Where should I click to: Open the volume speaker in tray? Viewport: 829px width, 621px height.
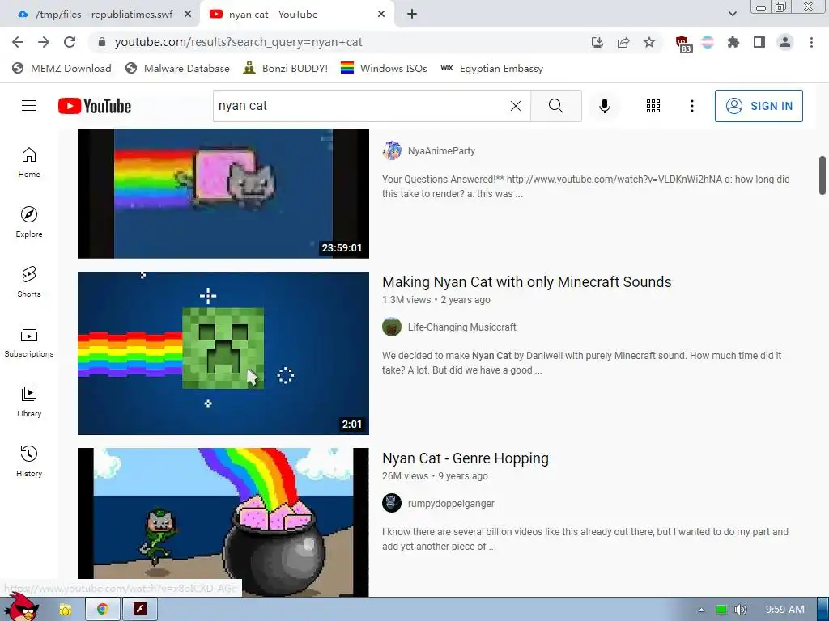pos(740,610)
